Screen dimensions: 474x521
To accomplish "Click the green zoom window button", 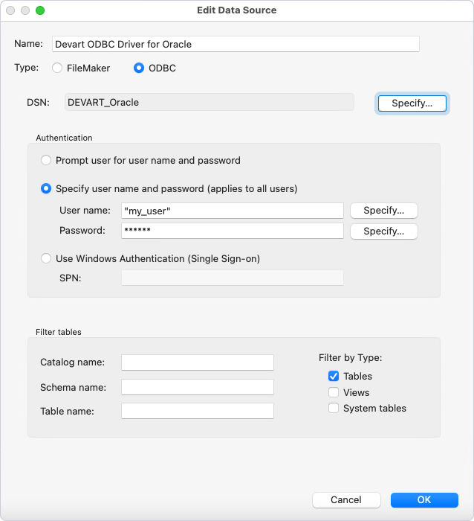I will pyautogui.click(x=40, y=10).
